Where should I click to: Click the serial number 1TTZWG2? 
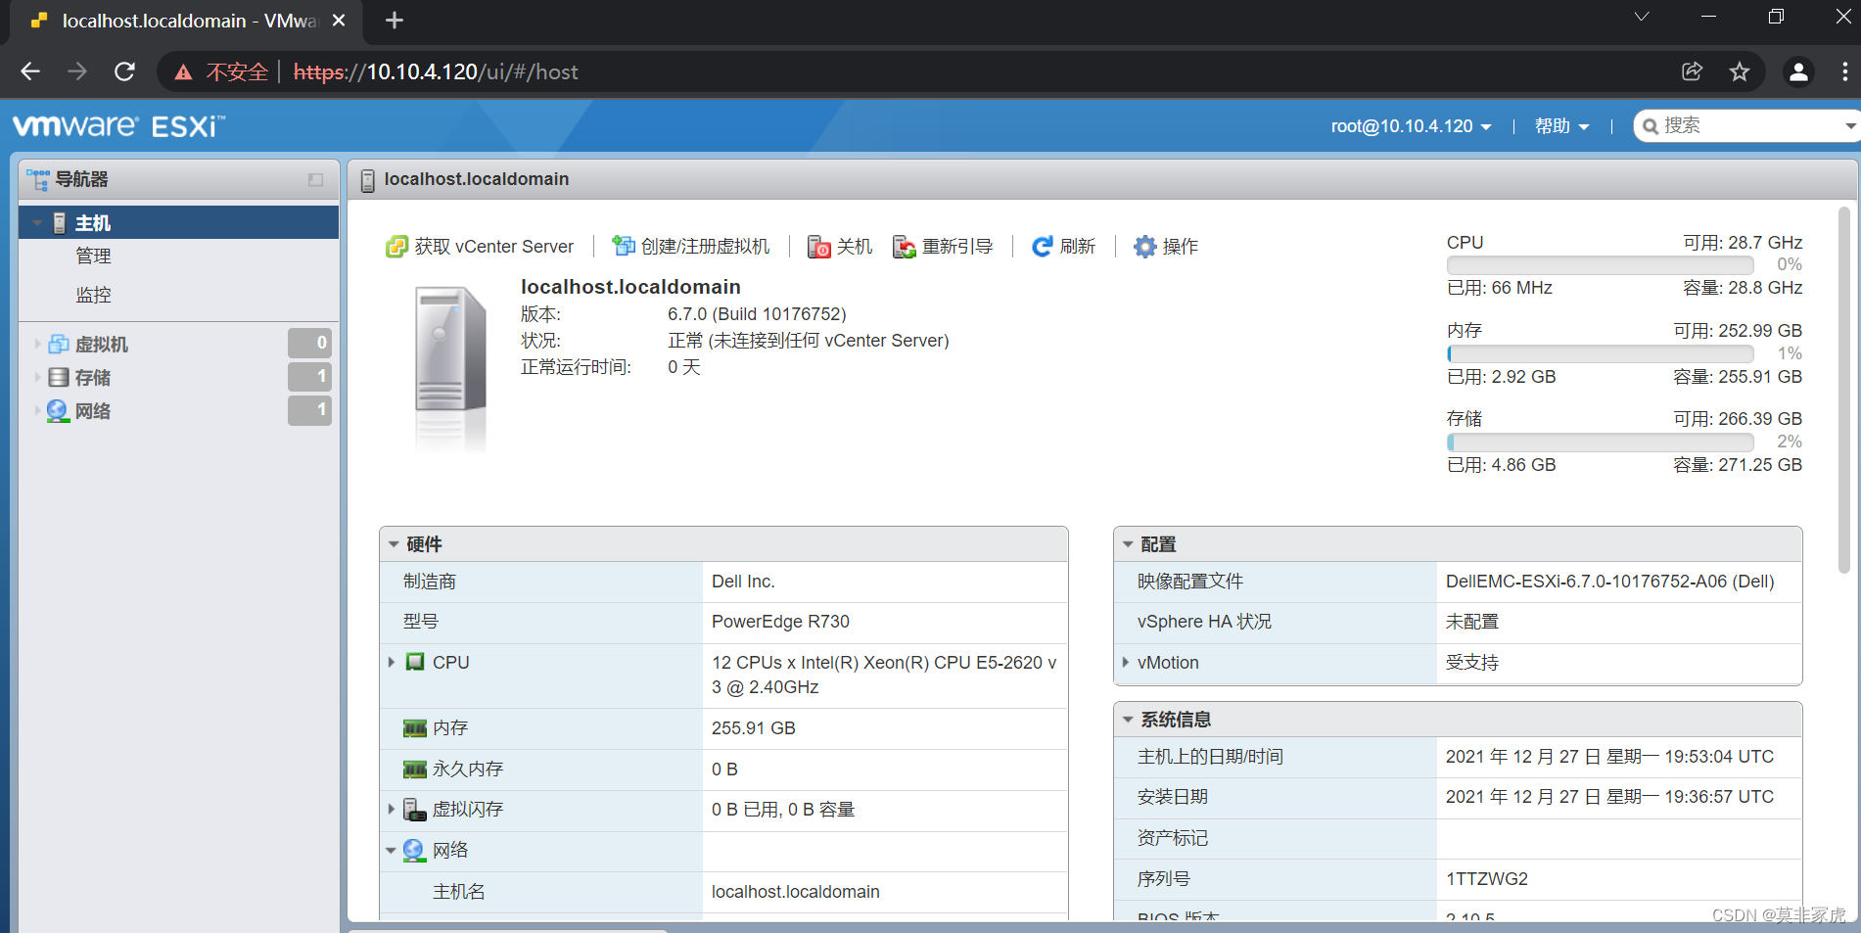click(x=1486, y=879)
